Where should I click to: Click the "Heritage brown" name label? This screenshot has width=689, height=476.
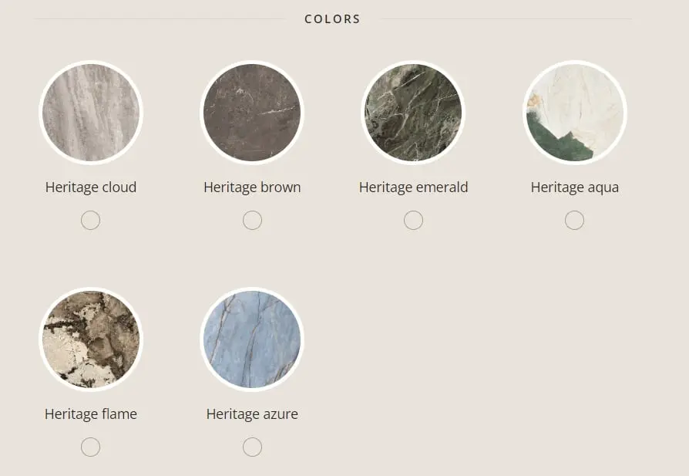[252, 187]
